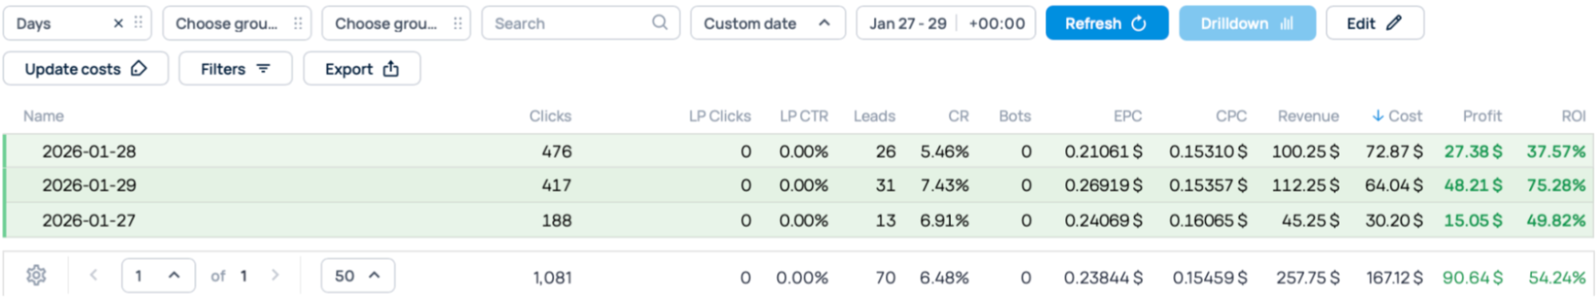Go to previous page arrow

coord(93,275)
